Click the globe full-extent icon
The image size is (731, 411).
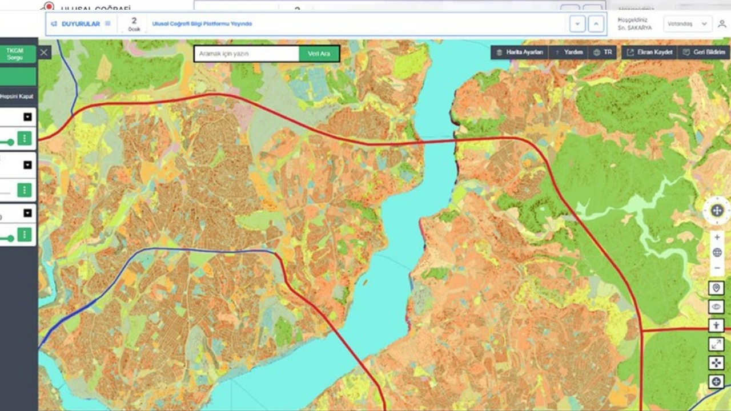coord(717,252)
